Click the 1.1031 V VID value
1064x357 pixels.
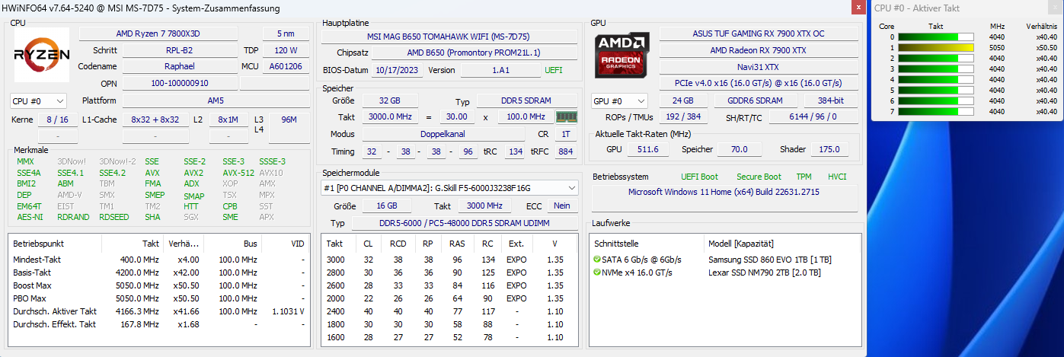[288, 311]
